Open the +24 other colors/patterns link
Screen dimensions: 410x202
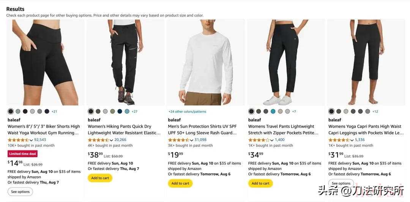(x=188, y=112)
